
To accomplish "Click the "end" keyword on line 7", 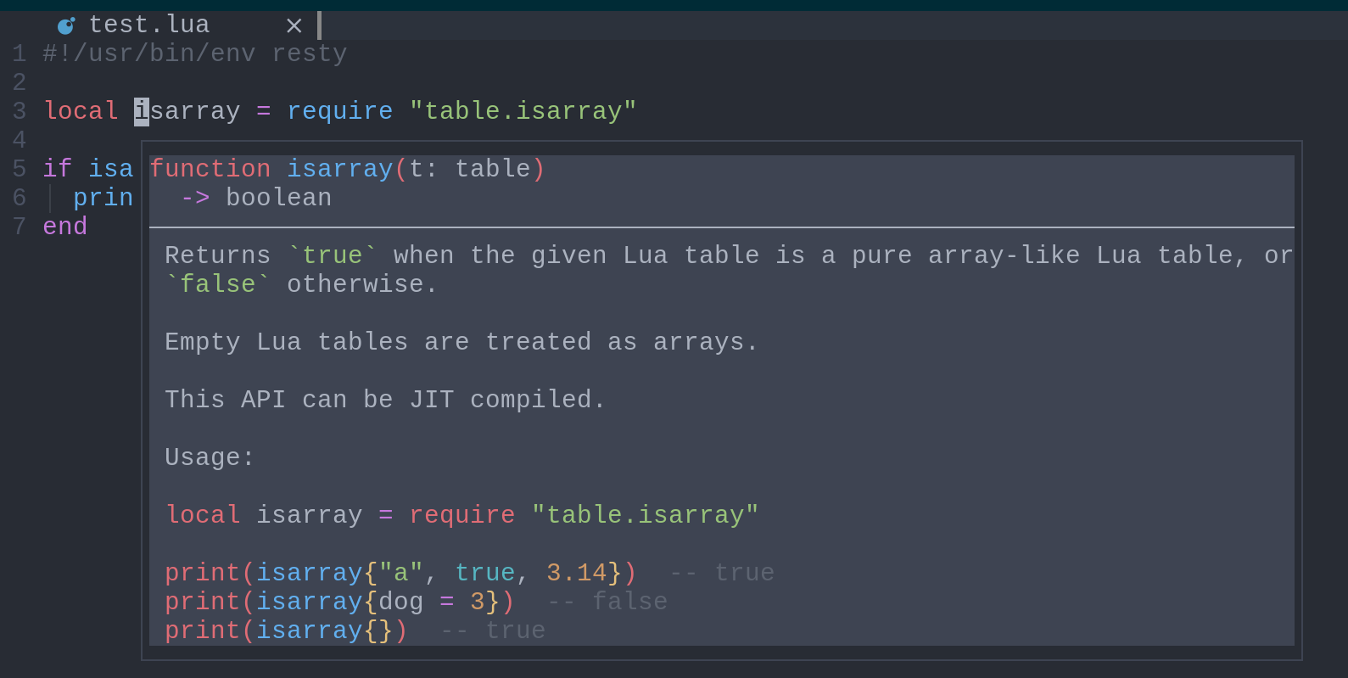I will coord(65,227).
